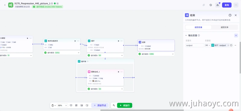Open the variable type dropdown
This screenshot has width=241, height=111.
click(208, 45)
